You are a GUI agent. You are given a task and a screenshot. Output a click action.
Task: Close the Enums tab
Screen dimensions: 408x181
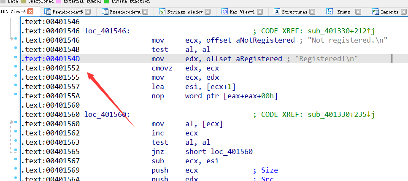pos(358,12)
